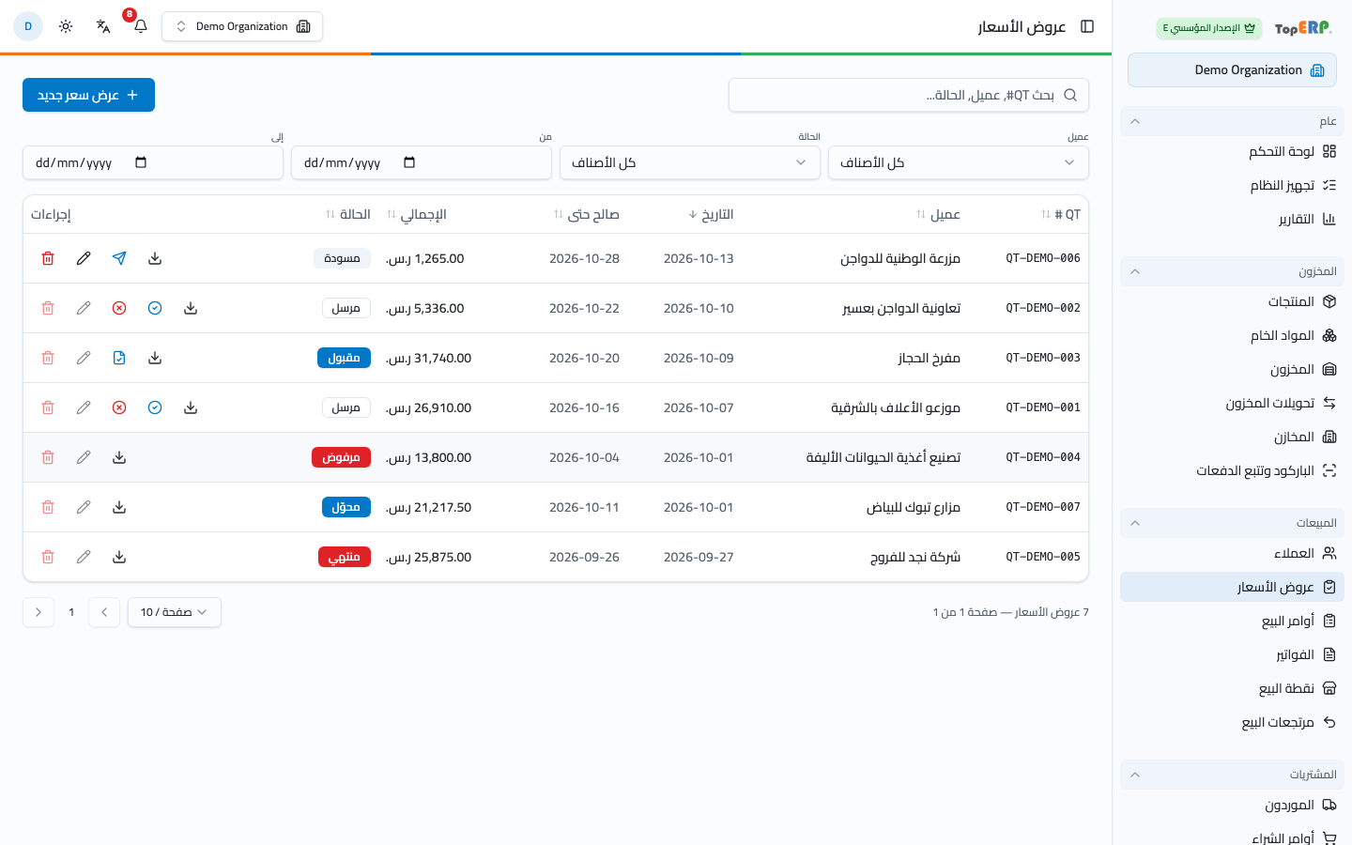The height and width of the screenshot is (845, 1352).
Task: Toggle sidebar panel icon in header
Action: tap(1087, 26)
